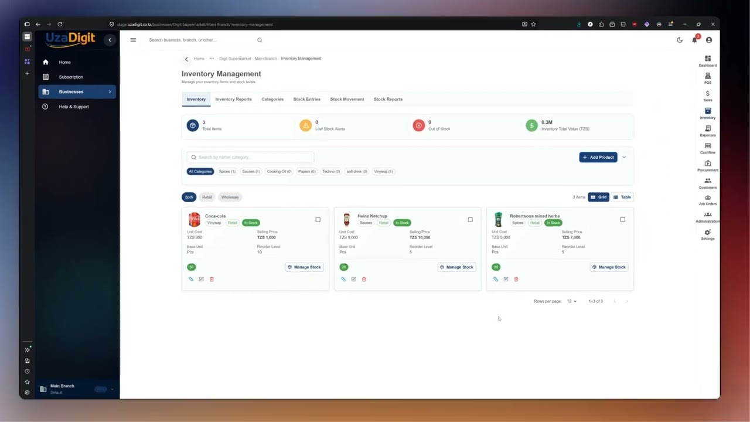Open the Sales dollar icon
Screen dimensions: 750x422
[x=708, y=96]
